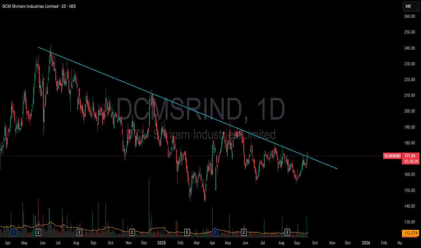Click the red DCMSRIND symbol label
The image size is (421, 248).
[392, 156]
